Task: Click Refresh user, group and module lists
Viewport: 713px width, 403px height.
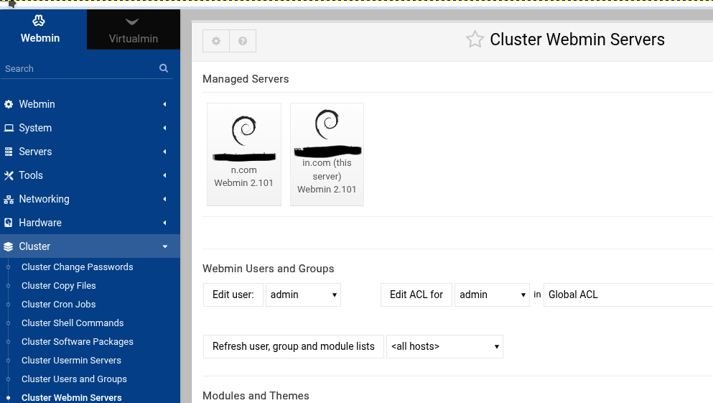Action: [x=294, y=346]
